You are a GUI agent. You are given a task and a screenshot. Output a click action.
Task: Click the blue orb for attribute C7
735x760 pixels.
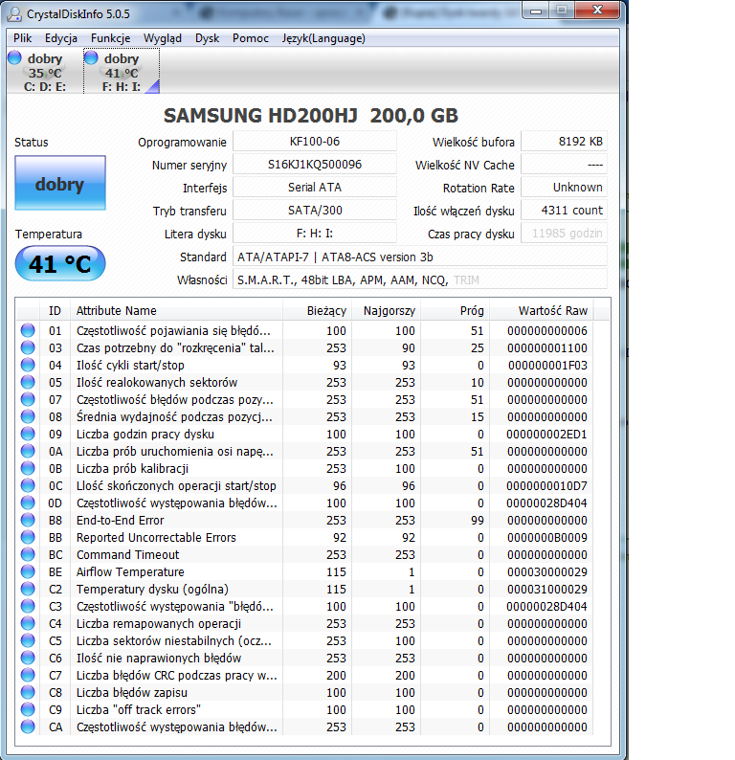click(x=28, y=675)
